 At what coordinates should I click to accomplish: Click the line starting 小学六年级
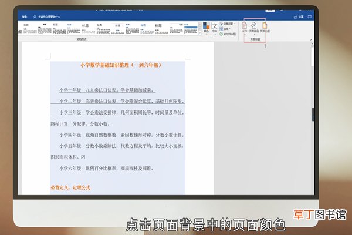[x=107, y=168]
